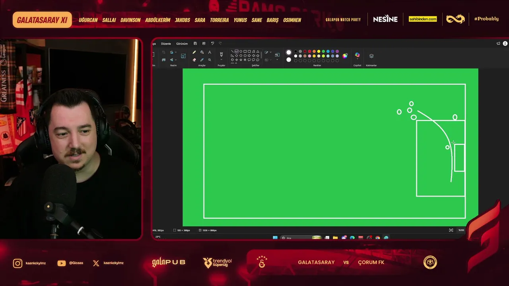
Task: Pick the red color swatch
Action: (x=309, y=51)
